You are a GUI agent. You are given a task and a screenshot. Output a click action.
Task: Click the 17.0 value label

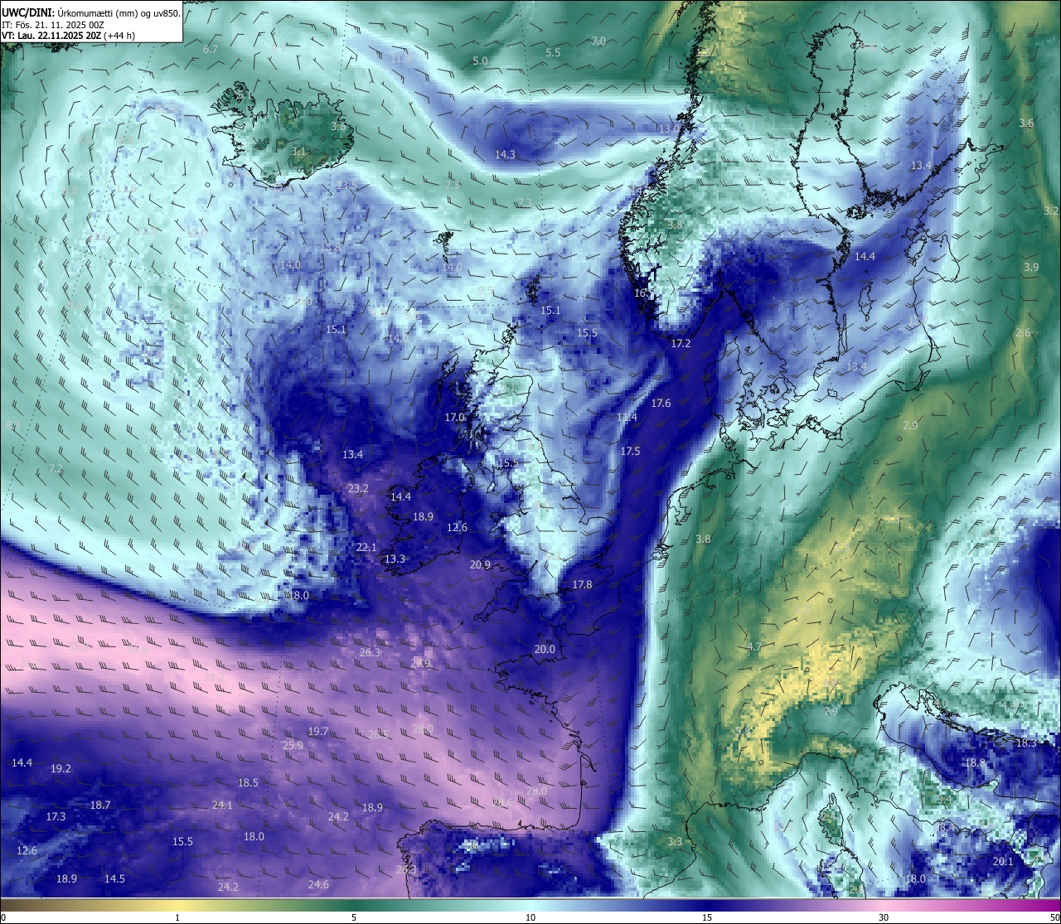point(455,417)
